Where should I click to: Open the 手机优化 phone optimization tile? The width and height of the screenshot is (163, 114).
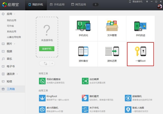point(83,28)
